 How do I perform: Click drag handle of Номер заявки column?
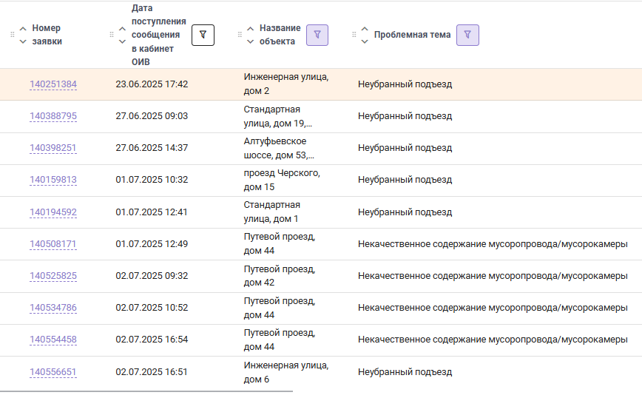pyautogui.click(x=13, y=35)
